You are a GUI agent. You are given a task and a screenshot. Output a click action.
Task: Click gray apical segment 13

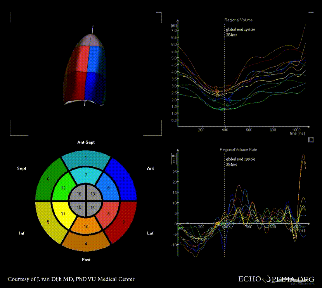point(93,194)
